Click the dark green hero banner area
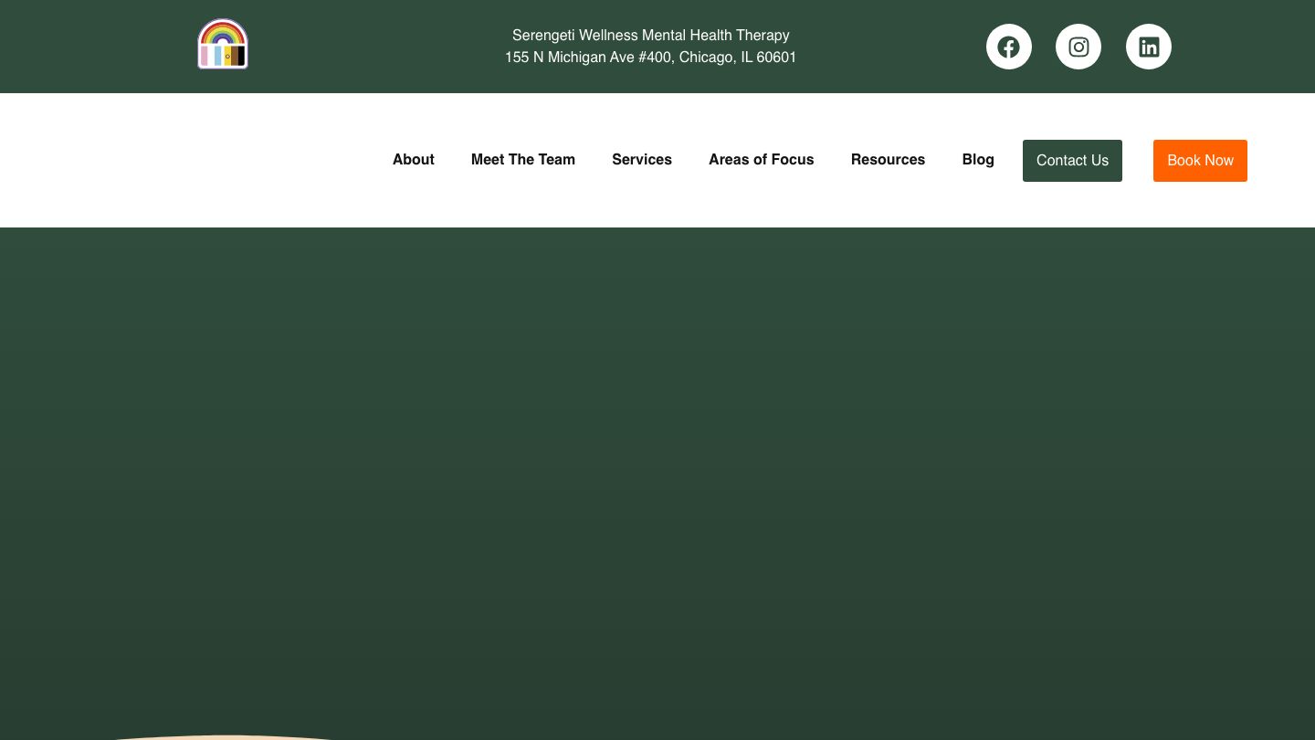 click(x=657, y=457)
